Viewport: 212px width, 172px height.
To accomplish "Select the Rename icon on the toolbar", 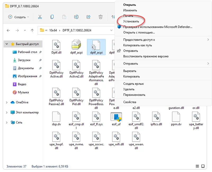I will pyautogui.click(x=76, y=17).
